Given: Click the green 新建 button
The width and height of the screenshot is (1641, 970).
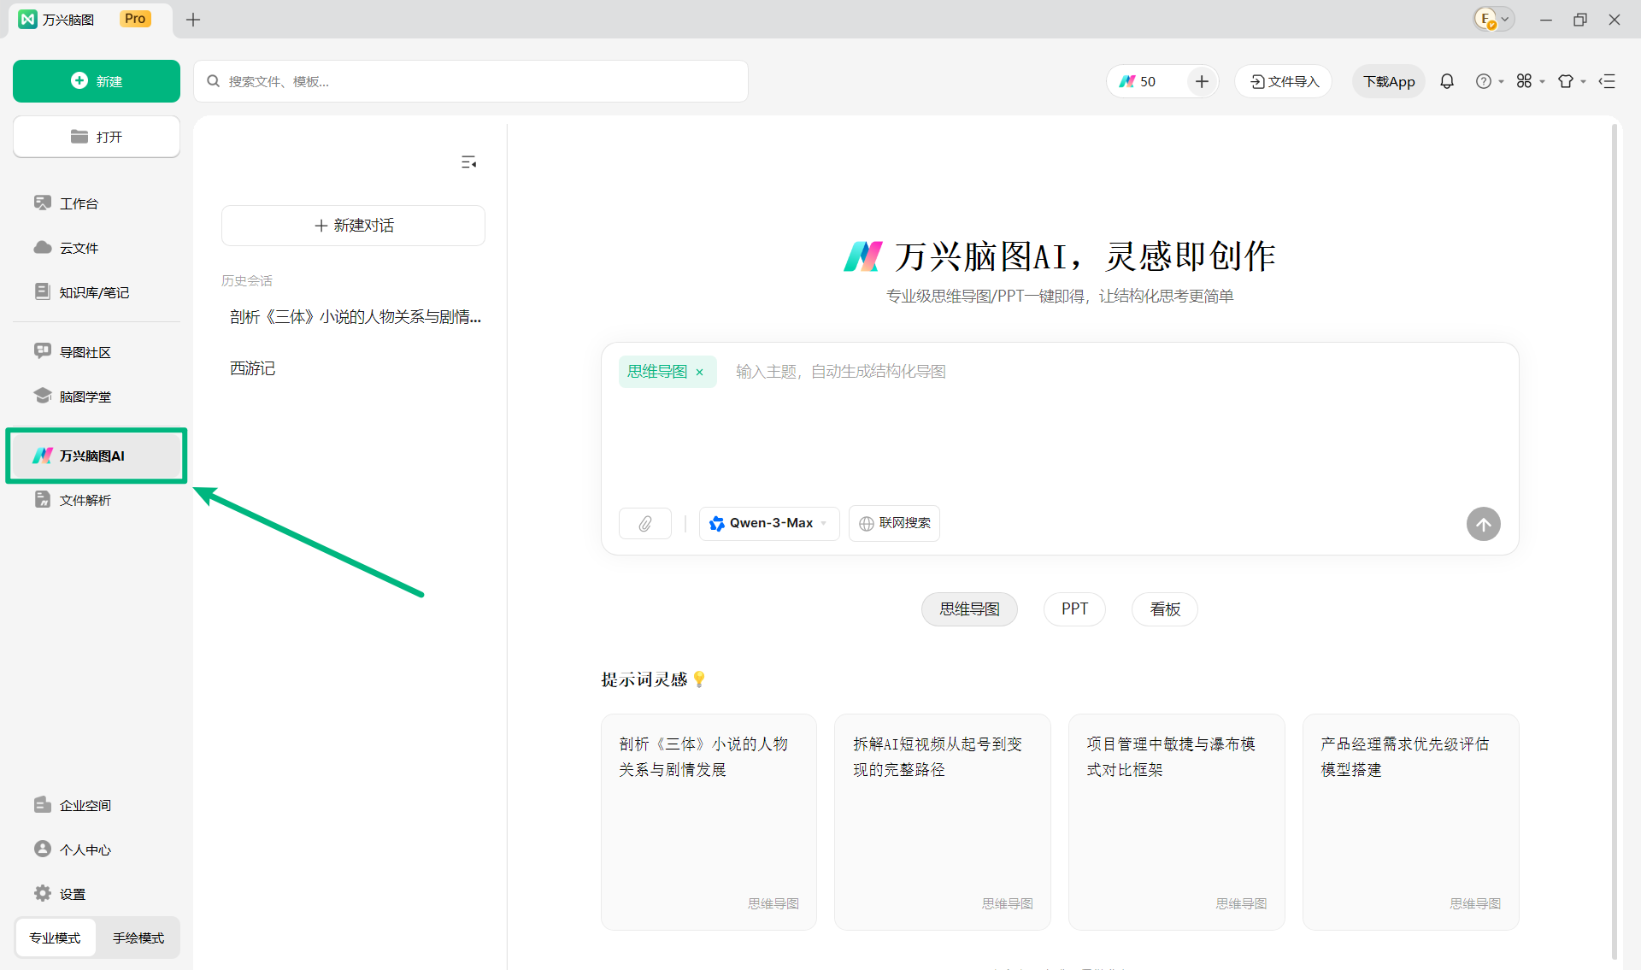Looking at the screenshot, I should (97, 81).
